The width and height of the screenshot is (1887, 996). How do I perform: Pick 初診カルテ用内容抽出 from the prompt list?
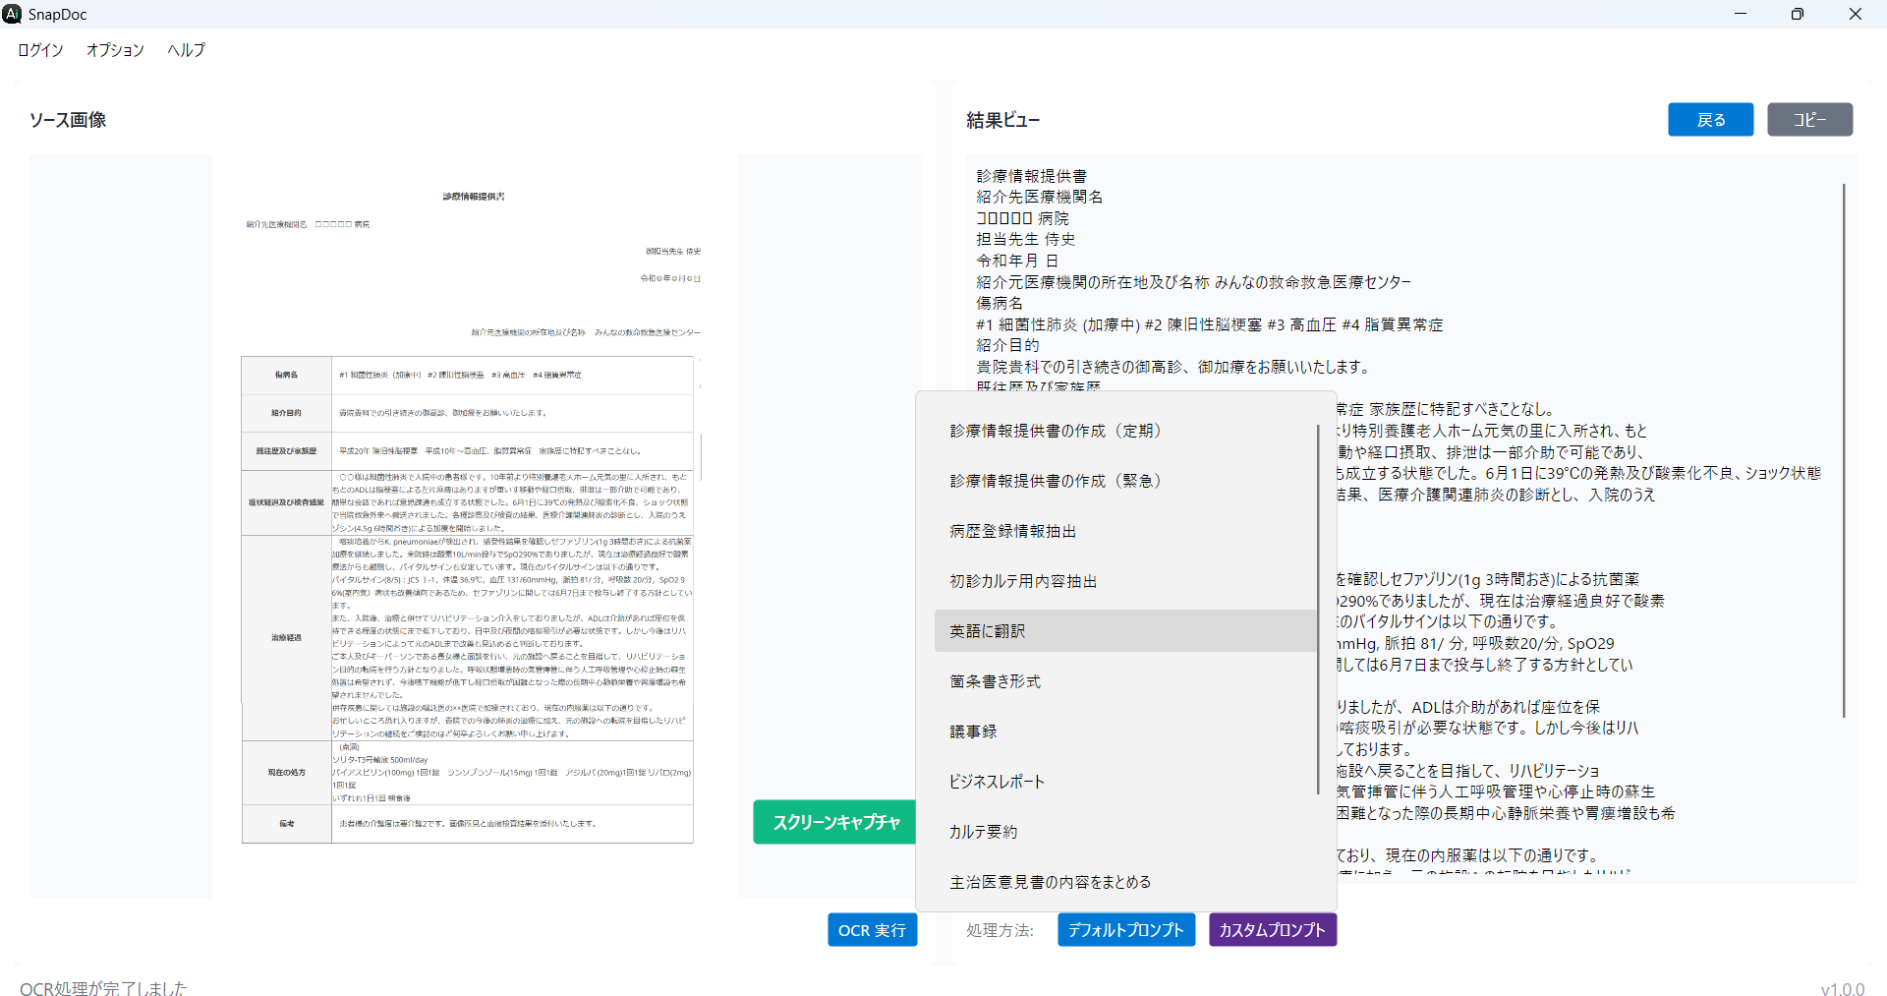click(x=1022, y=581)
